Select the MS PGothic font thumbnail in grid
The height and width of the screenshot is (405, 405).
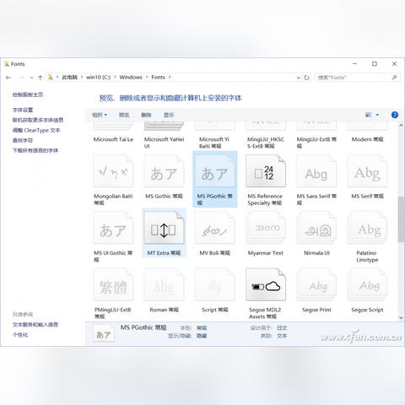[x=215, y=171]
